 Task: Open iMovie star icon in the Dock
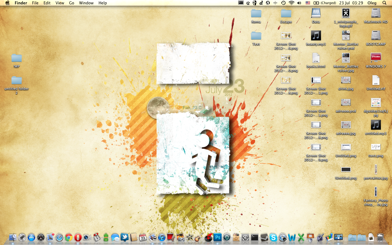[x=189, y=237]
